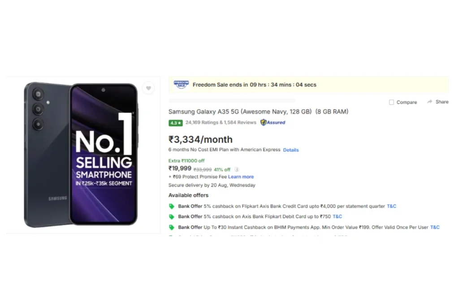Click Learn more about Protect Promise Fee
Viewport: 459px width, 306px height.
click(241, 177)
